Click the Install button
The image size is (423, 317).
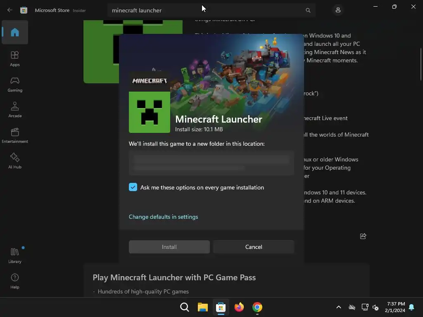(x=169, y=247)
